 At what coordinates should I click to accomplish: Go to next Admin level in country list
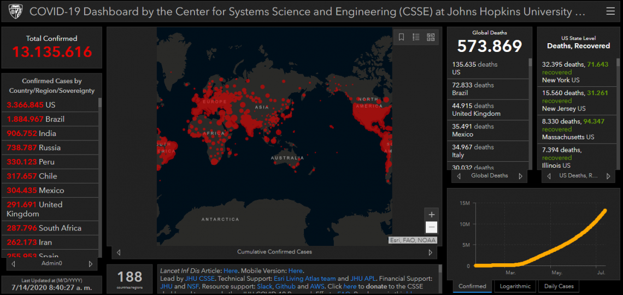91,263
